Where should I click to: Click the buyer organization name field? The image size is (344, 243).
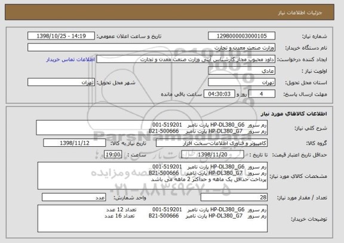(x=151, y=48)
